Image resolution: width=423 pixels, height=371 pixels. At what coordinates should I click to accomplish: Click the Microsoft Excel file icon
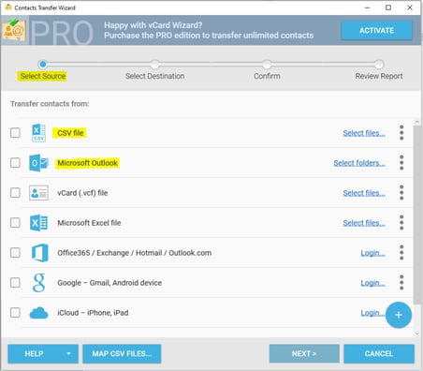pos(38,223)
